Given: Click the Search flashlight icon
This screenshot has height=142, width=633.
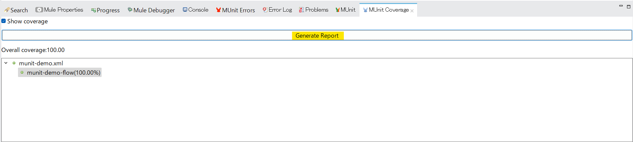Looking at the screenshot, I should [7, 10].
